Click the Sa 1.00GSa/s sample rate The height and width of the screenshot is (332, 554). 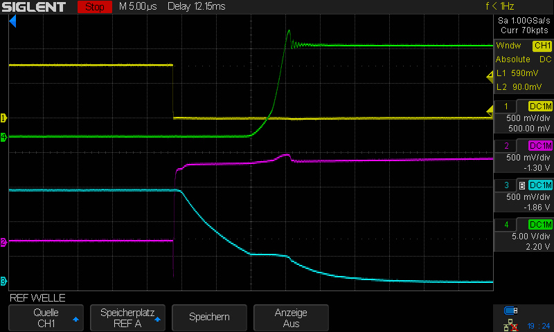524,21
